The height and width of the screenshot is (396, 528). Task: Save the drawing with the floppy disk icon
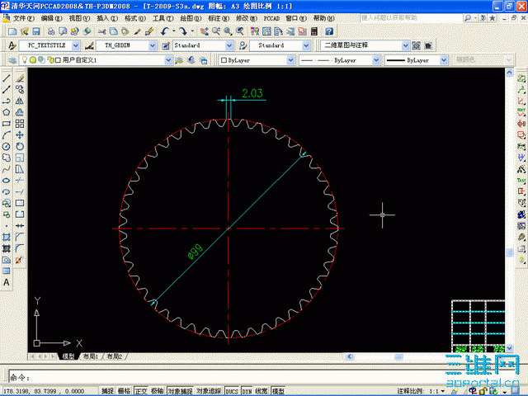tap(36, 31)
